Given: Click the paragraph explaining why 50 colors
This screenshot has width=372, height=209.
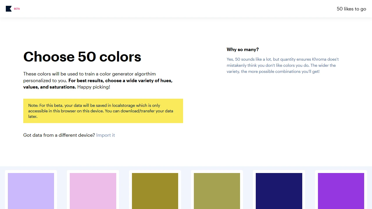Looking at the screenshot, I should pos(282,65).
